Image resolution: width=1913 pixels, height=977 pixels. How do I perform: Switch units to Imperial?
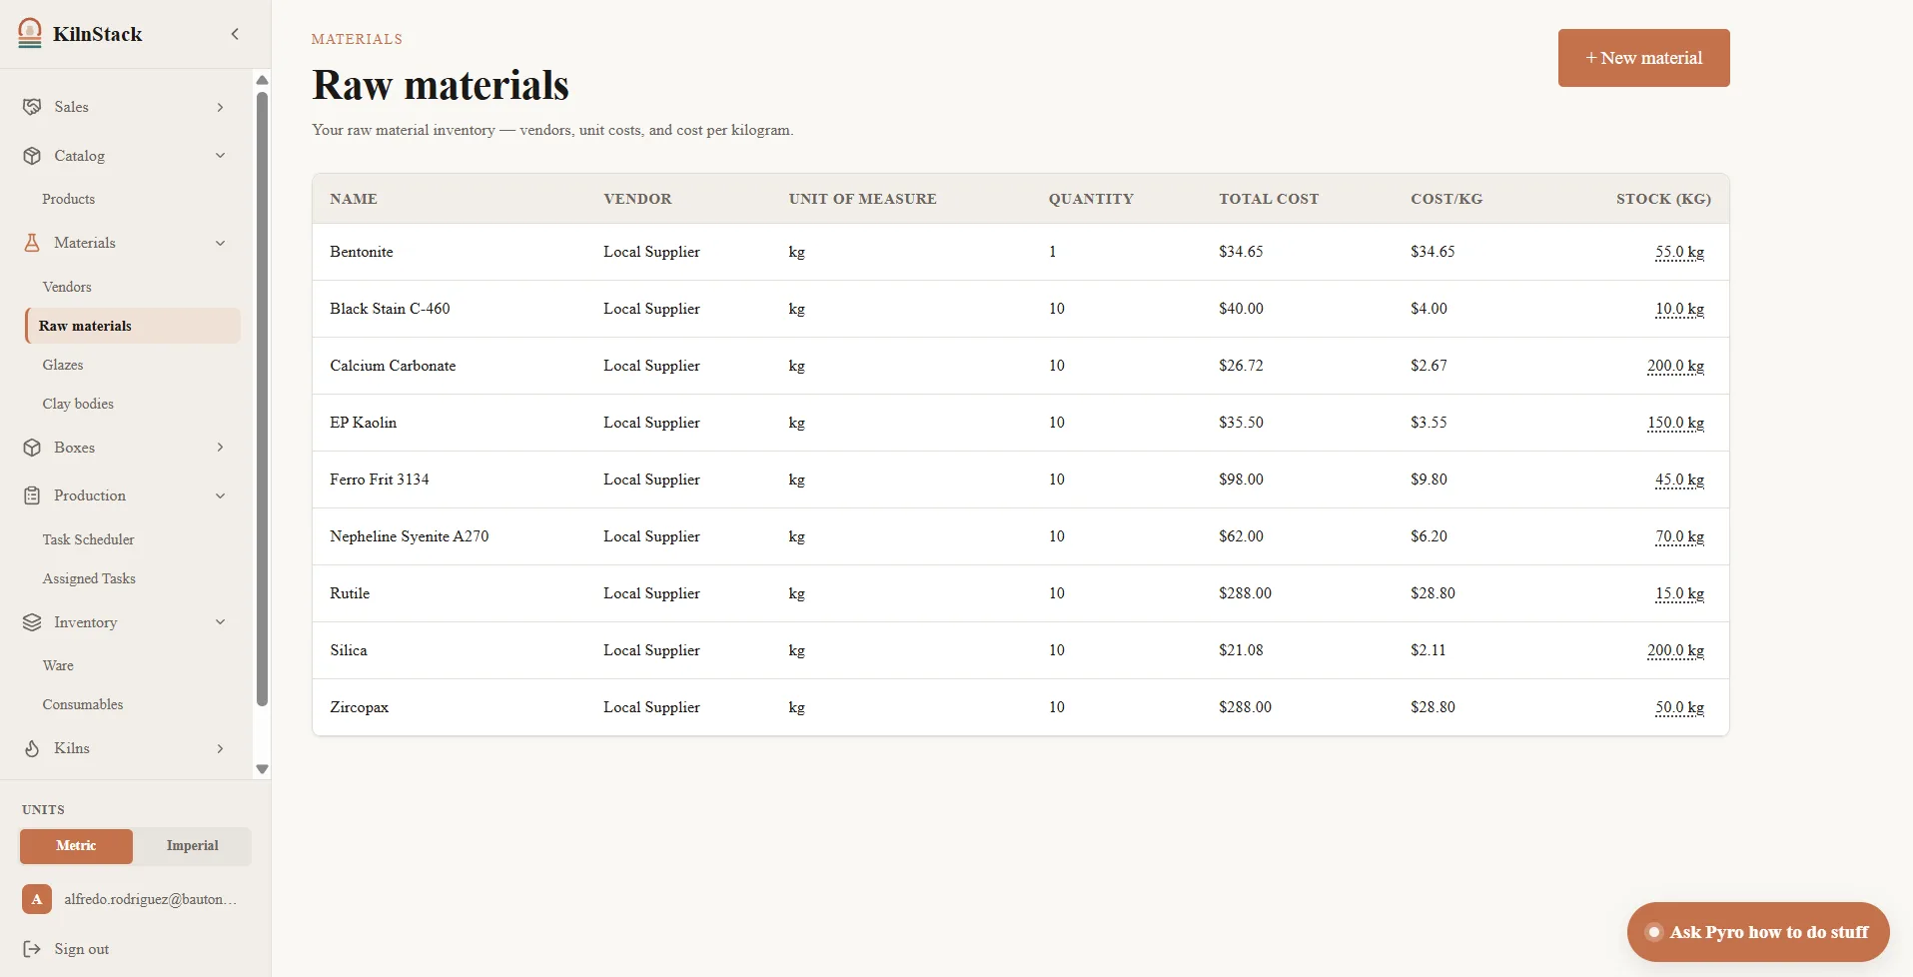192,846
